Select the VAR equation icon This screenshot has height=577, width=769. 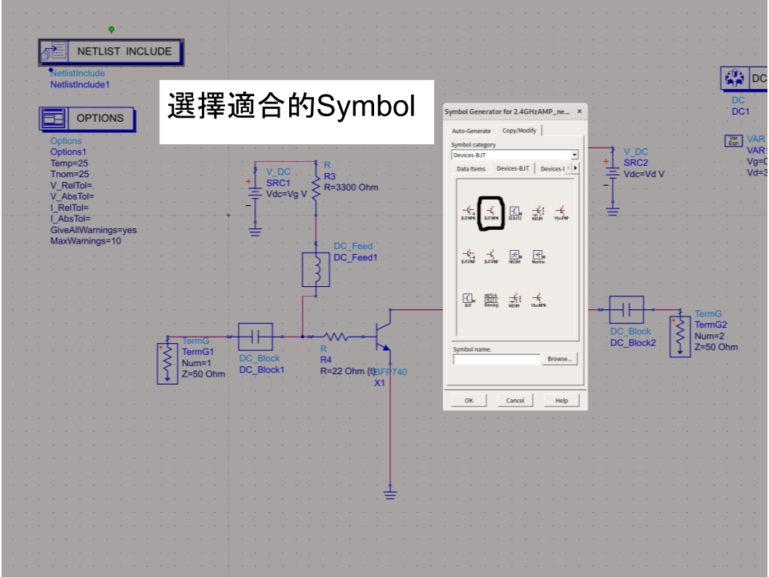734,141
